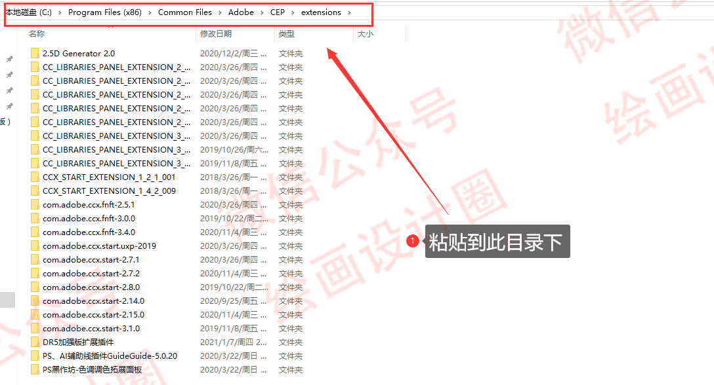Click 文件夹 type cell of com.adobe.ccx.start-2.7.1 row
Viewport: 714px width, 385px height.
(291, 259)
